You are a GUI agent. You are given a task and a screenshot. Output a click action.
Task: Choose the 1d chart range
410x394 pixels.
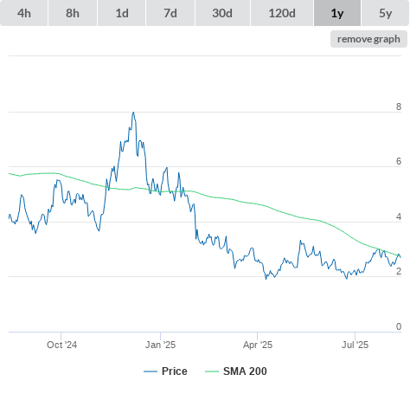pos(122,13)
